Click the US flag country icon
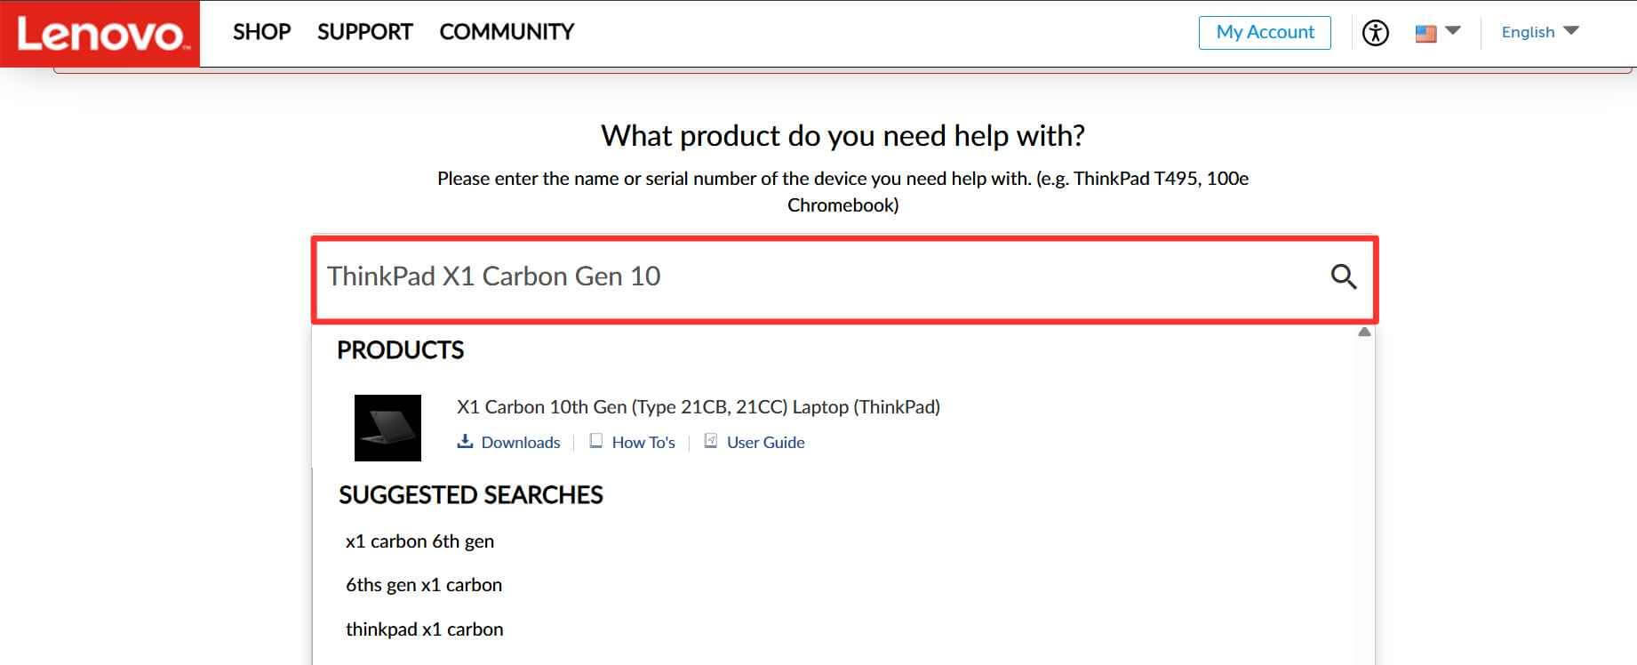This screenshot has height=665, width=1637. (x=1425, y=32)
